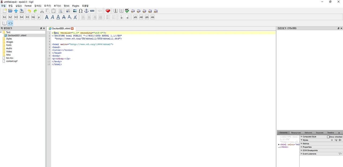The image size is (343, 167).
Task: Toggle strikethrough text formatting
Action: coord(64,17)
